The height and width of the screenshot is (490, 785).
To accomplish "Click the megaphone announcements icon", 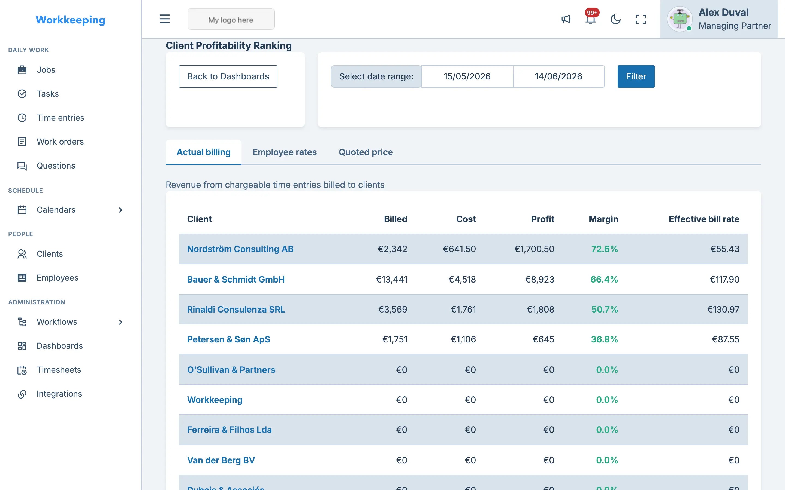I will 566,19.
